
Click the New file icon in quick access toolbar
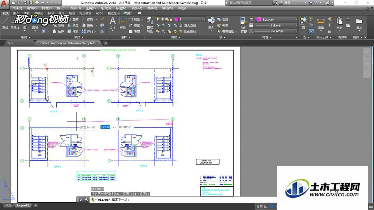coord(14,3)
